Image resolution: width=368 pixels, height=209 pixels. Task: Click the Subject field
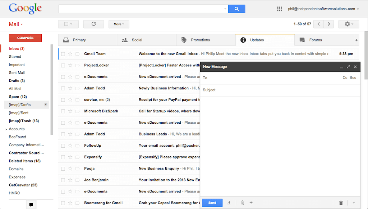tap(280, 90)
